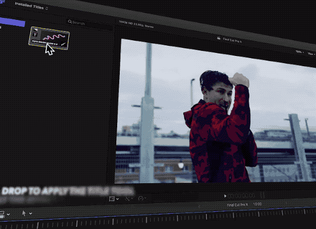This screenshot has width=316, height=229.
Task: Click the Final Cut Pro X project name above timeline
Action: (237, 205)
